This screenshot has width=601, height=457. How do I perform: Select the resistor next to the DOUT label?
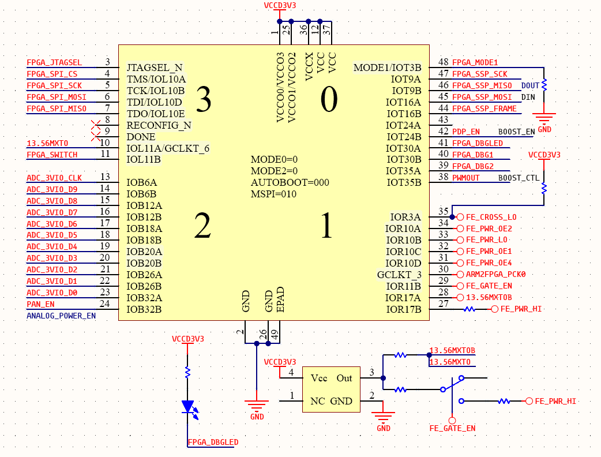click(x=544, y=85)
